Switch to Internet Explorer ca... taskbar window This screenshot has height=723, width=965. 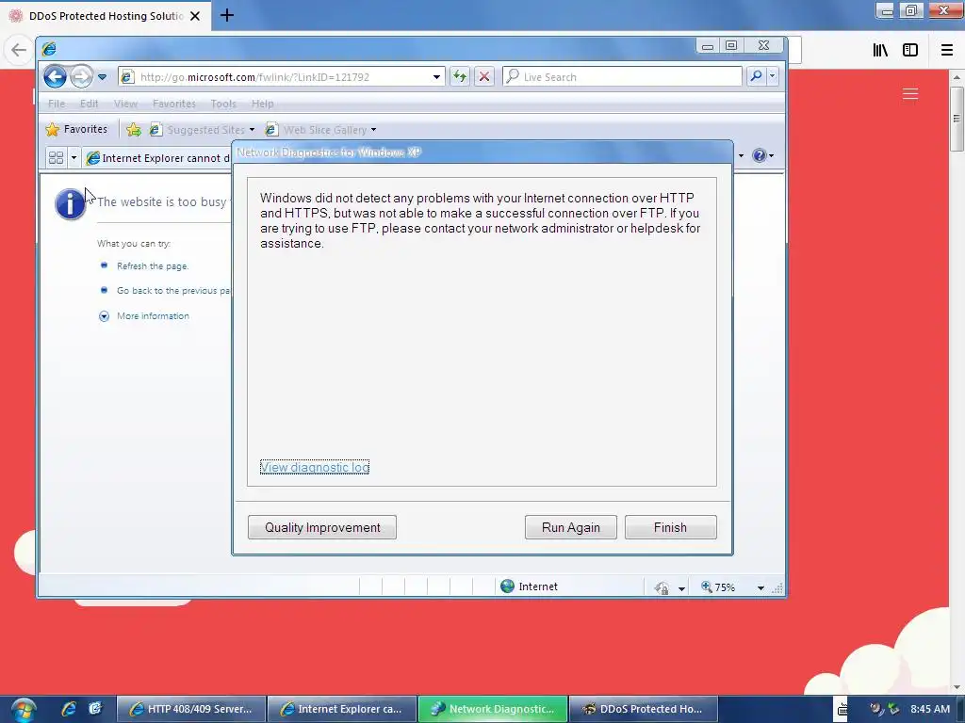(342, 709)
